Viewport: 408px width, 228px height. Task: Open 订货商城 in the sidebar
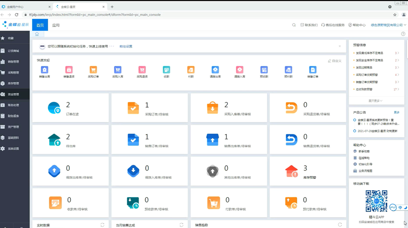click(15, 51)
